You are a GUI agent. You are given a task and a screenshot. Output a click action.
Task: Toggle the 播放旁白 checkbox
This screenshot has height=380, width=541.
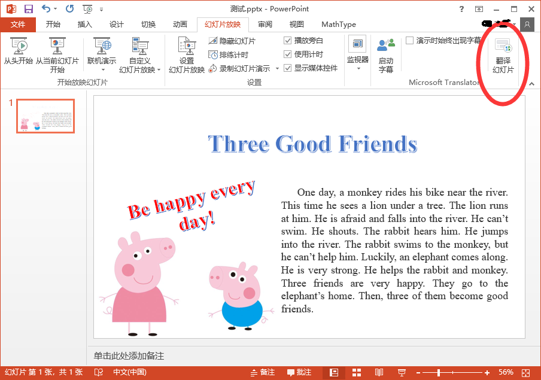tap(288, 41)
